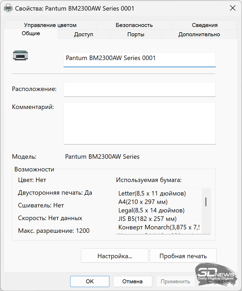Click the printer icon in title bar
This screenshot has width=242, height=291.
(8, 8)
